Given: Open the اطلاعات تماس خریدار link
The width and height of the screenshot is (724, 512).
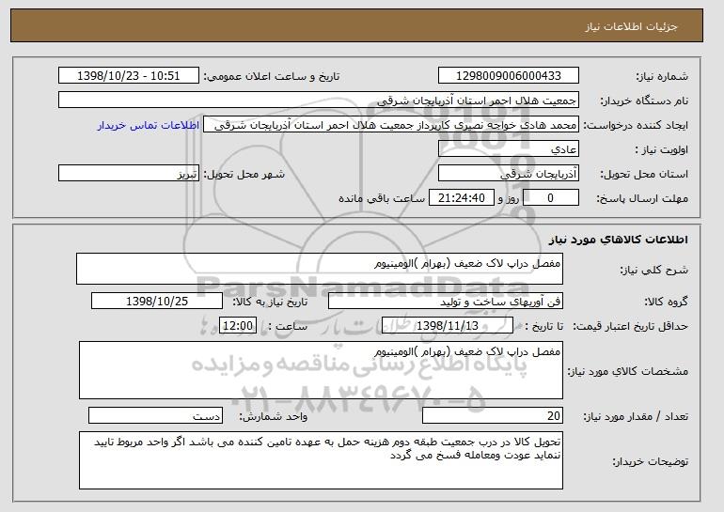Looking at the screenshot, I should click(x=149, y=126).
